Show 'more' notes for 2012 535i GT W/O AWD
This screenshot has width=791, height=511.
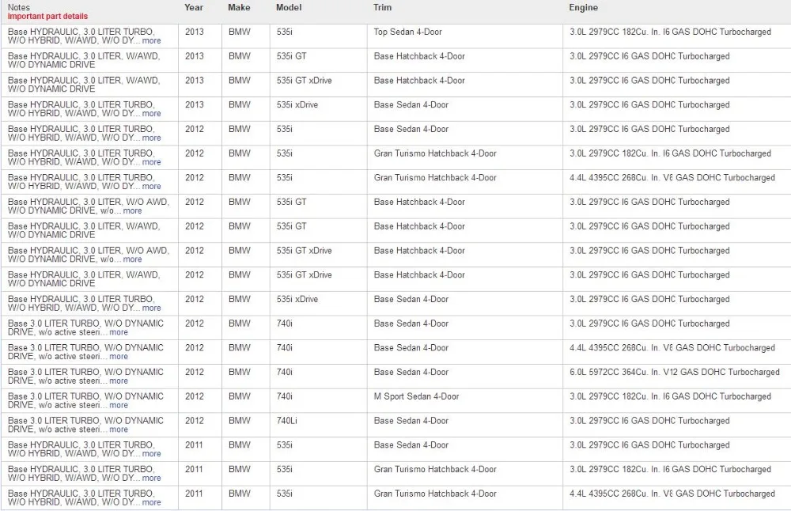coord(132,211)
